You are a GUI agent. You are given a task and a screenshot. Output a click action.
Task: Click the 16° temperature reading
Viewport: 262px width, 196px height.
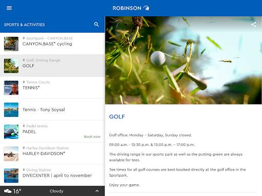(17, 191)
